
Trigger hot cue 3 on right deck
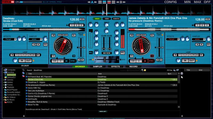coord(207,25)
